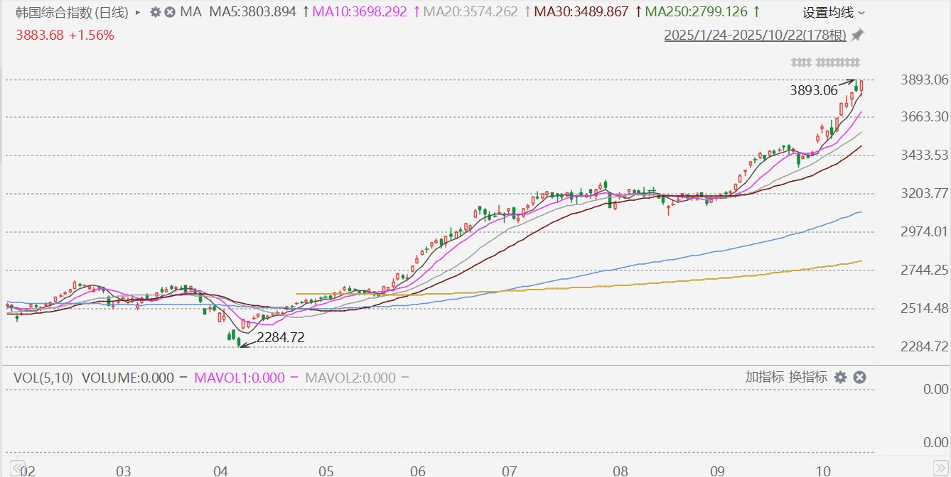
Task: Close the VOL indicator panel
Action: 859,377
